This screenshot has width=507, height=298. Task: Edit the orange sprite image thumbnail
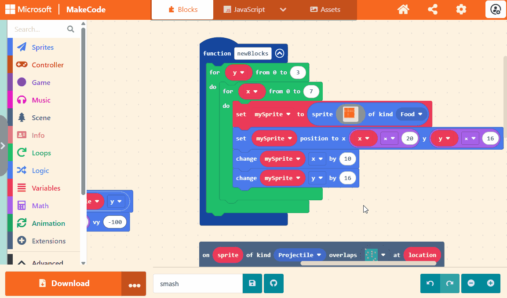[349, 114]
